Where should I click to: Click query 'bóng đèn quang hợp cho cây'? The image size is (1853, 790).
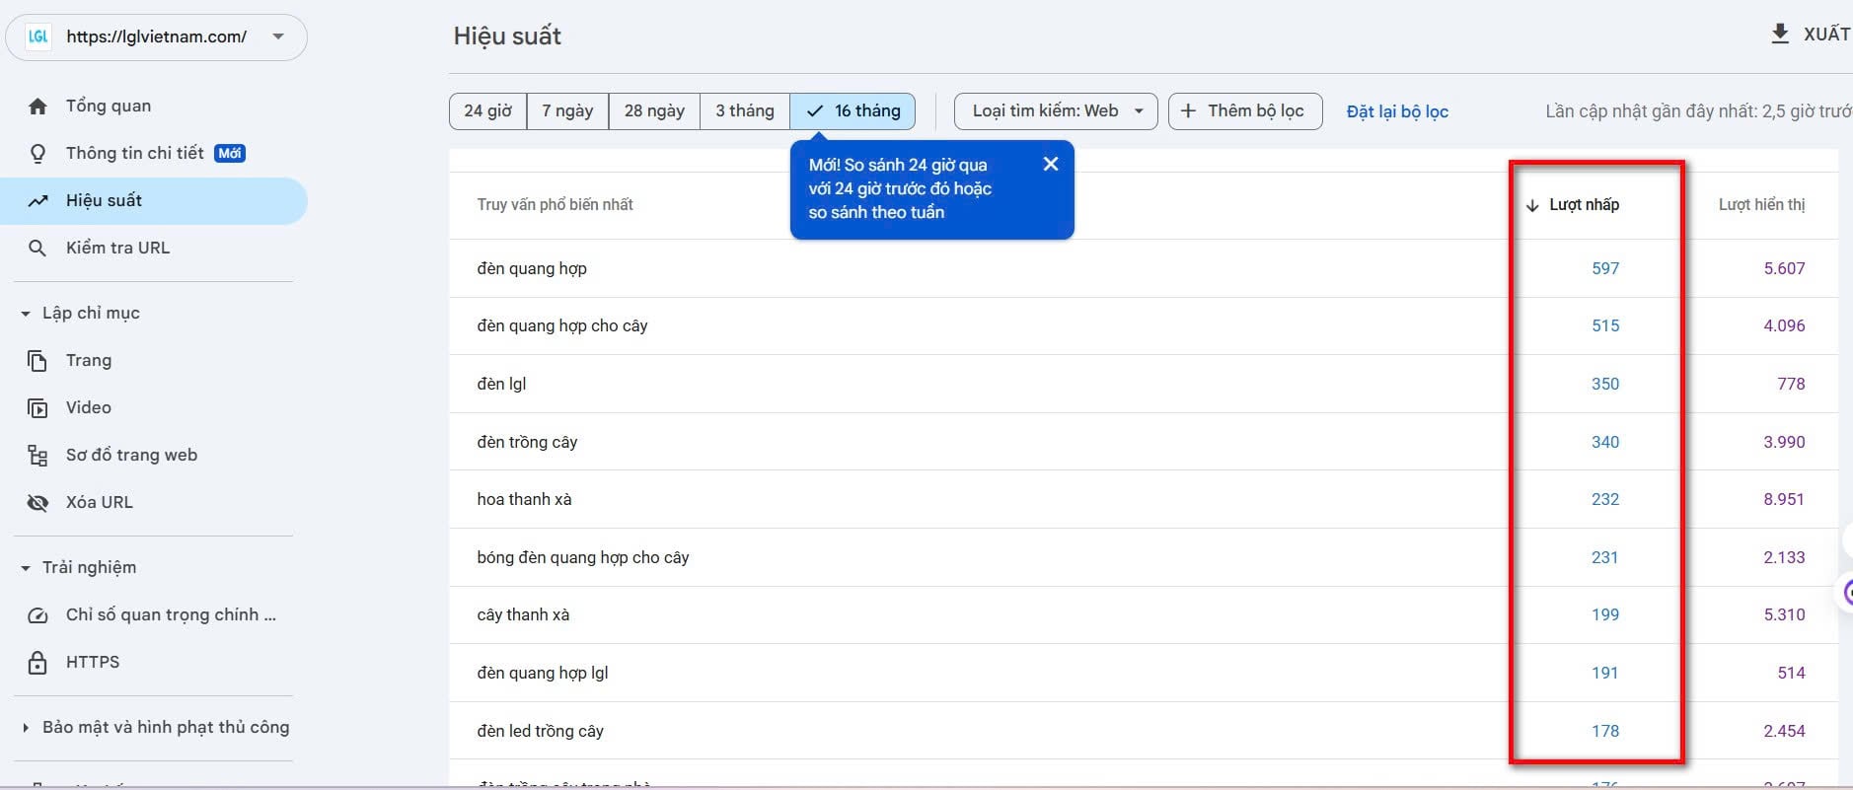(x=583, y=557)
